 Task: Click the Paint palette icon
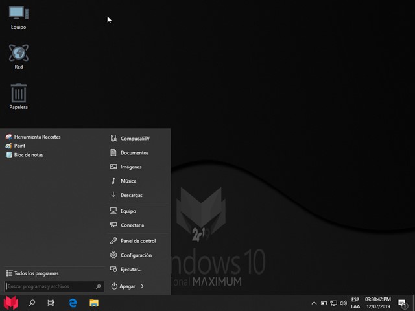point(8,146)
